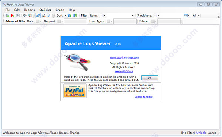
Task: Expand the Date filter dropdown arrow
Action: pyautogui.click(x=40, y=21)
